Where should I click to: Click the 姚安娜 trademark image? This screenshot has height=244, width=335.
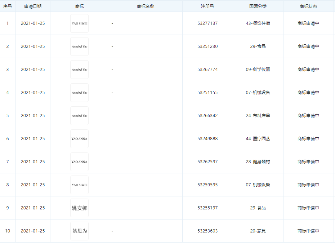click(80, 208)
